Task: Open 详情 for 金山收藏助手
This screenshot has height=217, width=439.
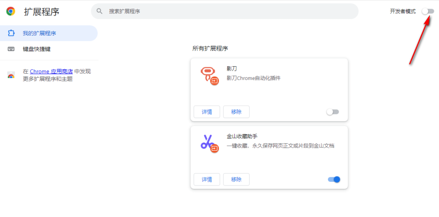Action: point(207,180)
